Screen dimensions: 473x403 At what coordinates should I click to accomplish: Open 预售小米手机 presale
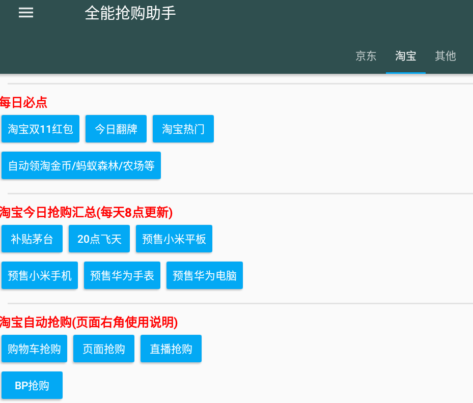(x=40, y=275)
